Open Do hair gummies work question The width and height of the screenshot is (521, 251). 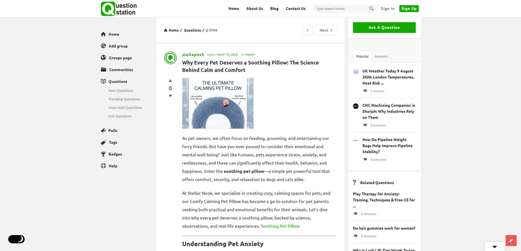coord(384,228)
